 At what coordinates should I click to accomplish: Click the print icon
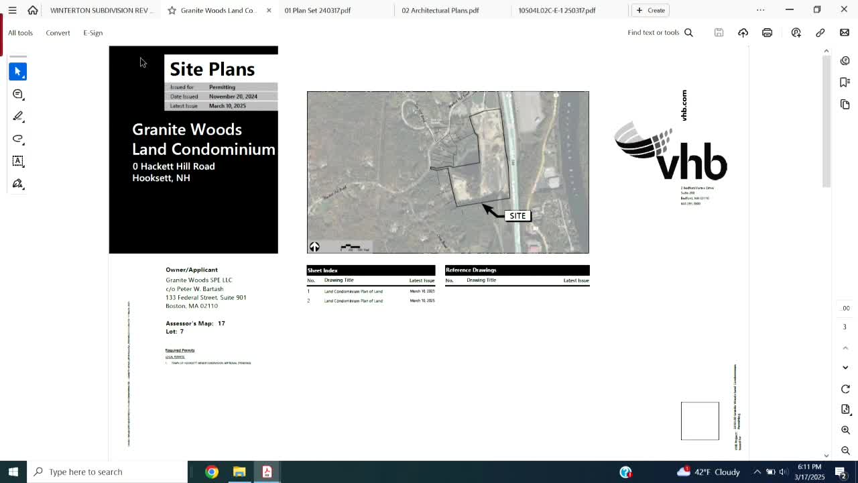tap(767, 32)
